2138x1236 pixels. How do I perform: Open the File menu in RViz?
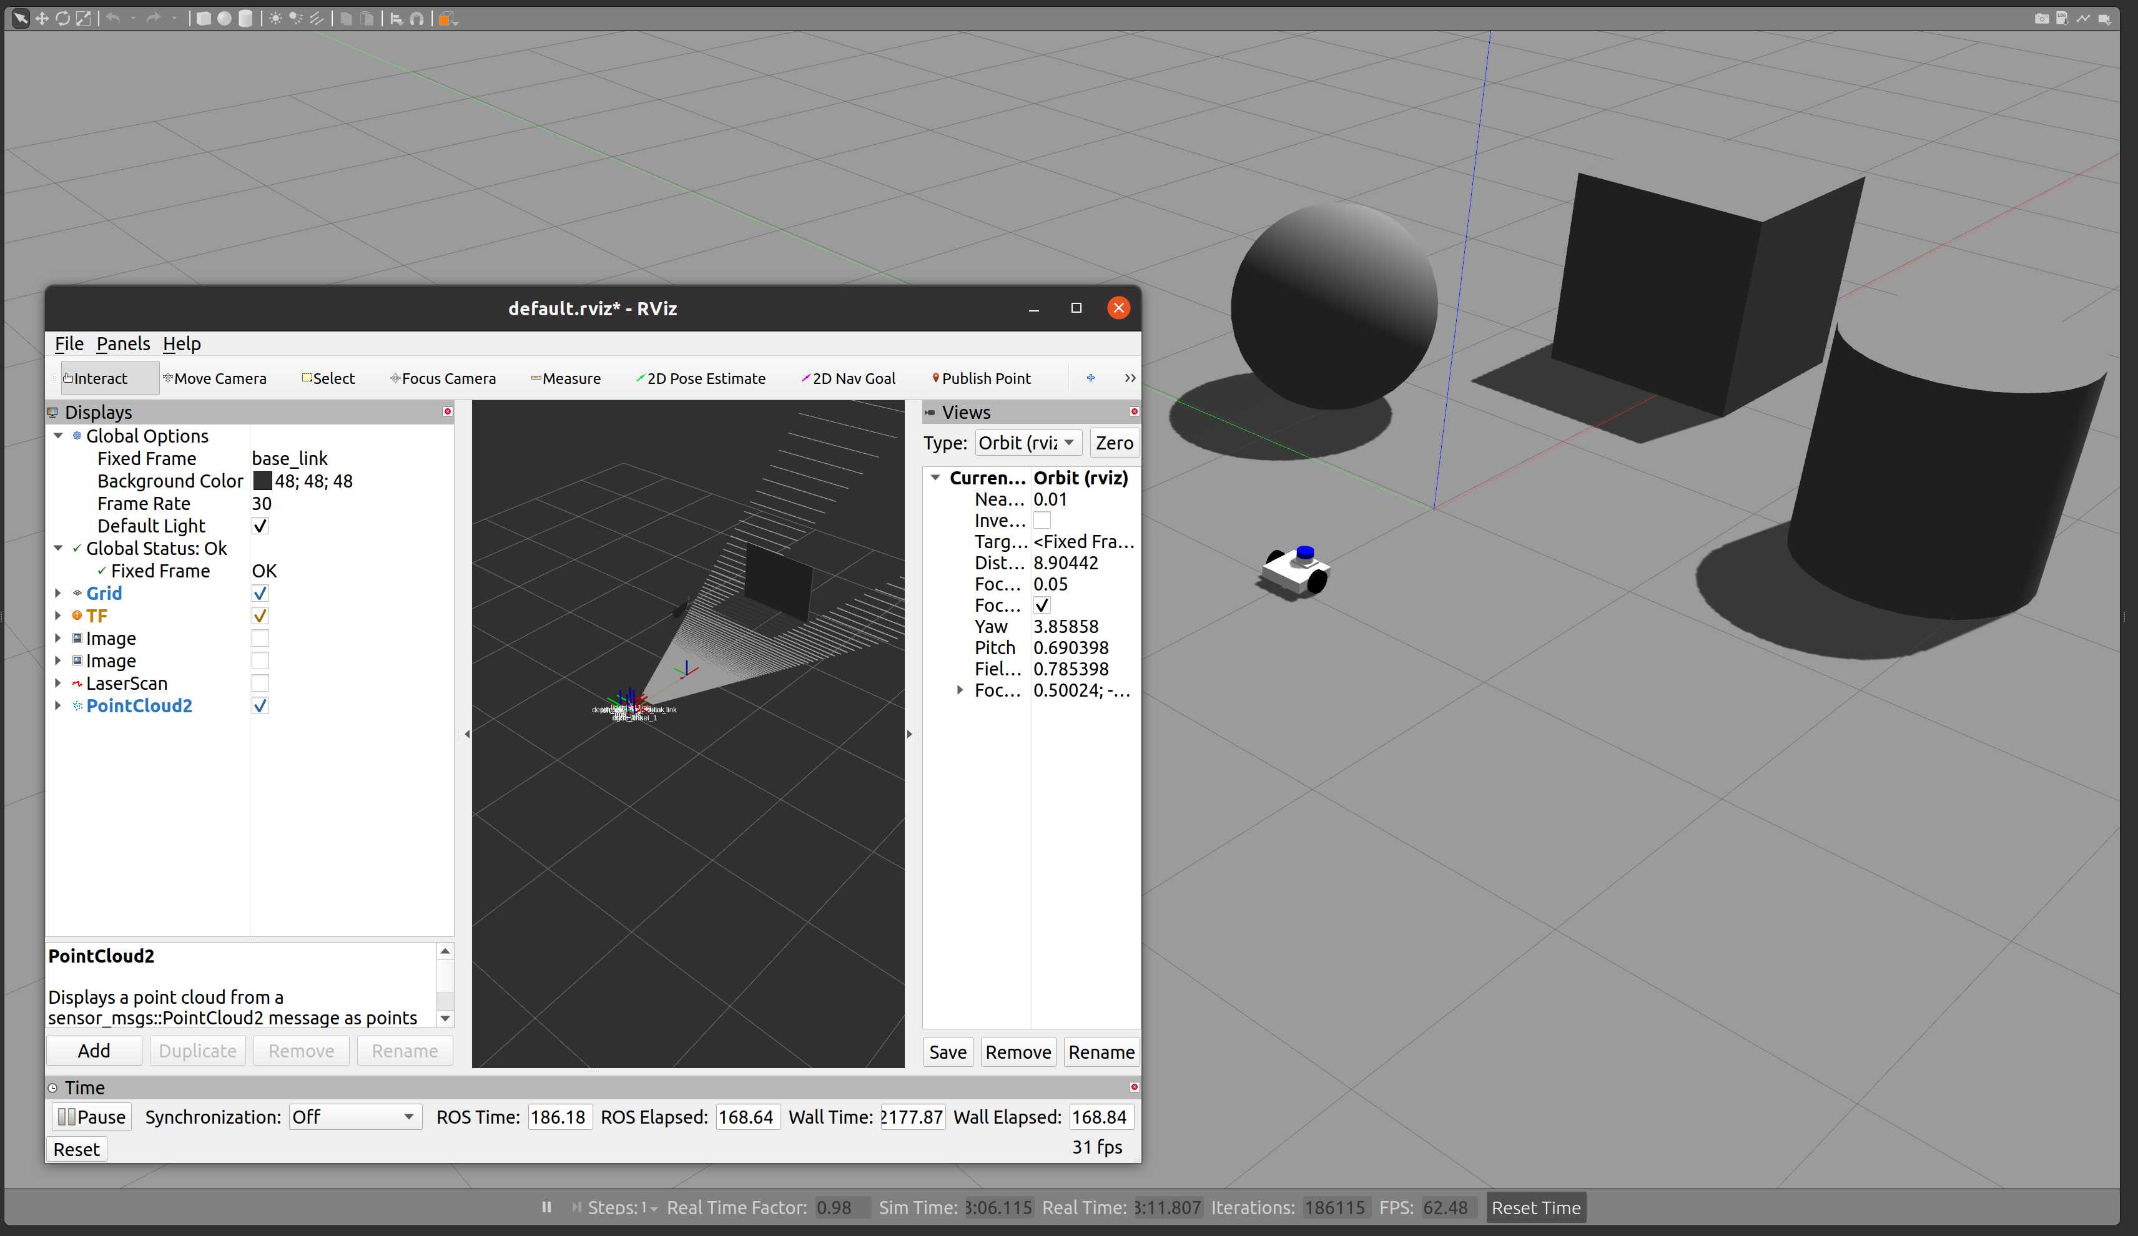69,343
